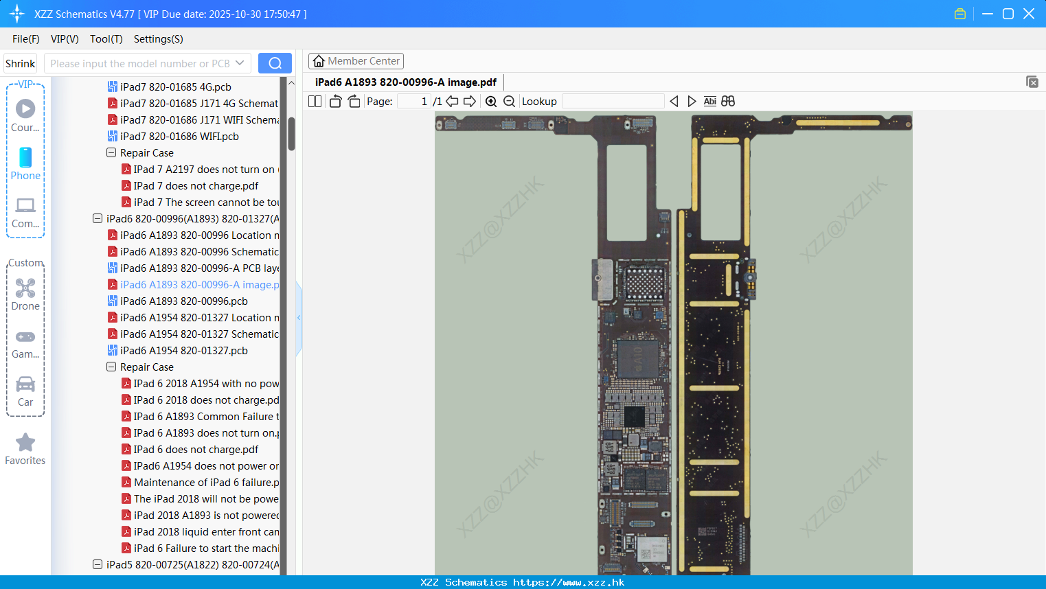The height and width of the screenshot is (589, 1046).
Task: Open Member Center
Action: click(356, 61)
